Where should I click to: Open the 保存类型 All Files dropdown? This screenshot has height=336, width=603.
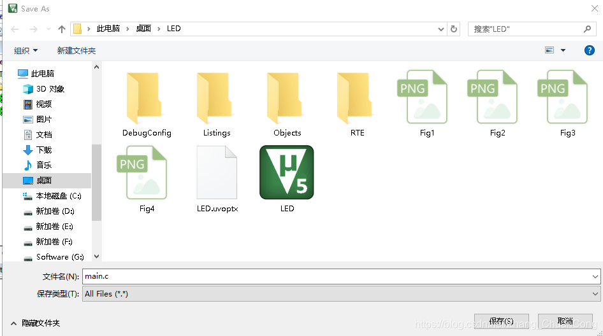tap(595, 294)
